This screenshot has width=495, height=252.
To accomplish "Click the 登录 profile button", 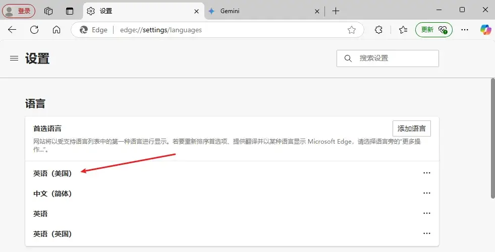I will pos(19,11).
